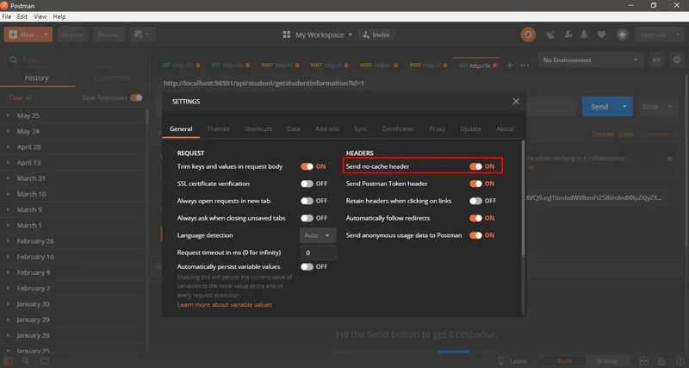
Task: Switch to Proxy settings tab
Action: (x=438, y=128)
